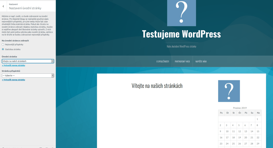Click the page heading Vítejte na našich stránkách
Image resolution: width=273 pixels, height=148 pixels.
click(157, 86)
